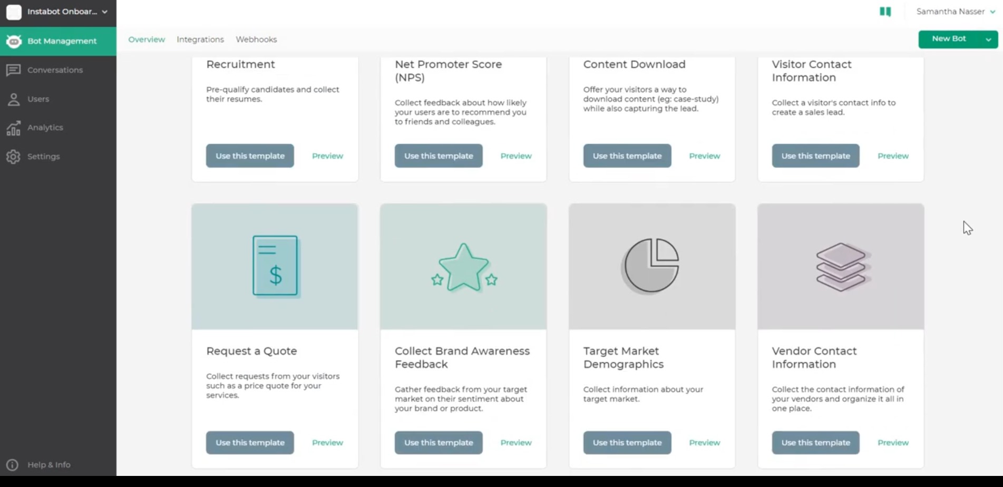Click the New Bot button
1003x487 pixels.
point(949,39)
